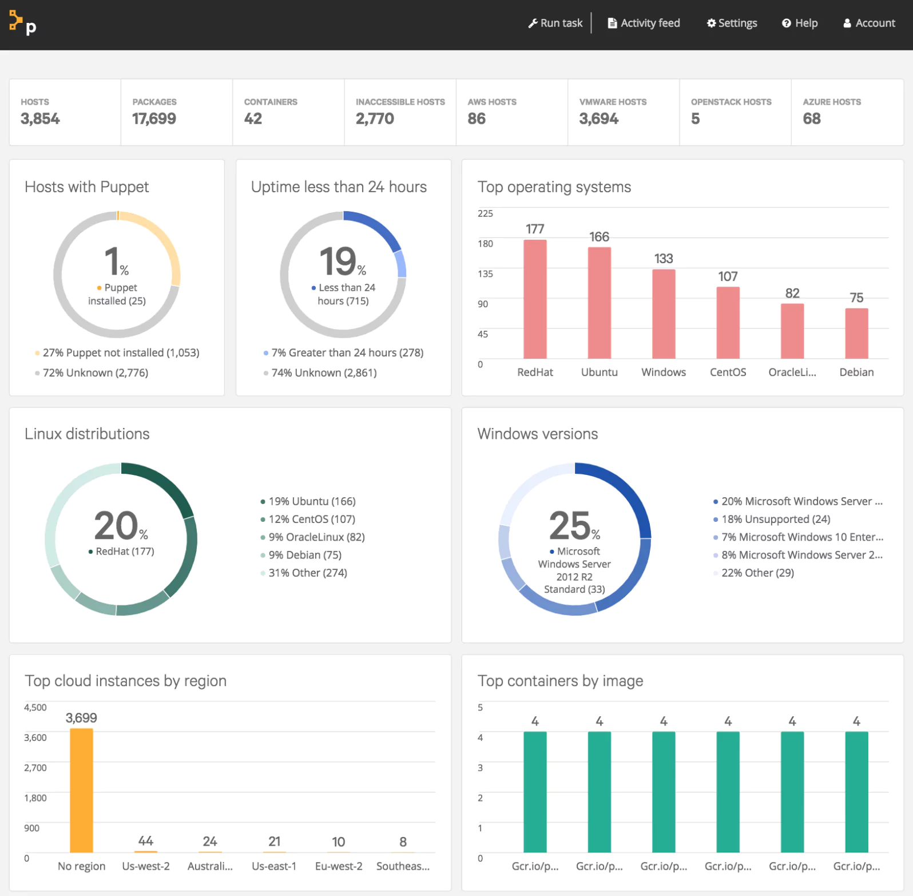Click the No region bar valued 3,699

tap(81, 790)
